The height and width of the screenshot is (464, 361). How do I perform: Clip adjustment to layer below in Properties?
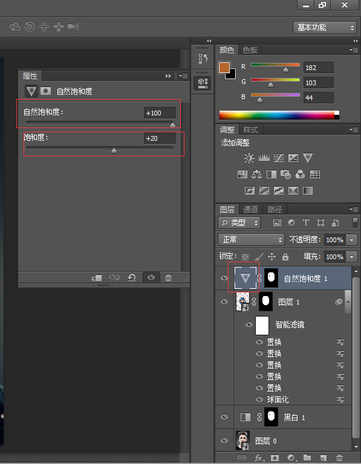coord(97,277)
